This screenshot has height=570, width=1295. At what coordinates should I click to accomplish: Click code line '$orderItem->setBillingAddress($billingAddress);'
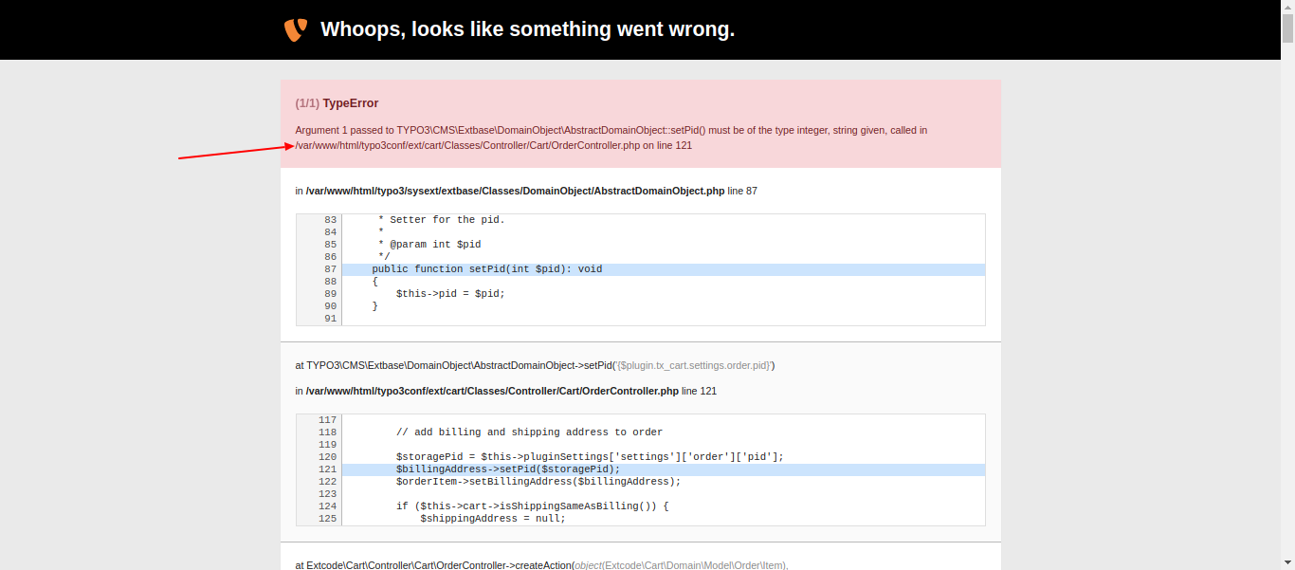click(x=538, y=482)
